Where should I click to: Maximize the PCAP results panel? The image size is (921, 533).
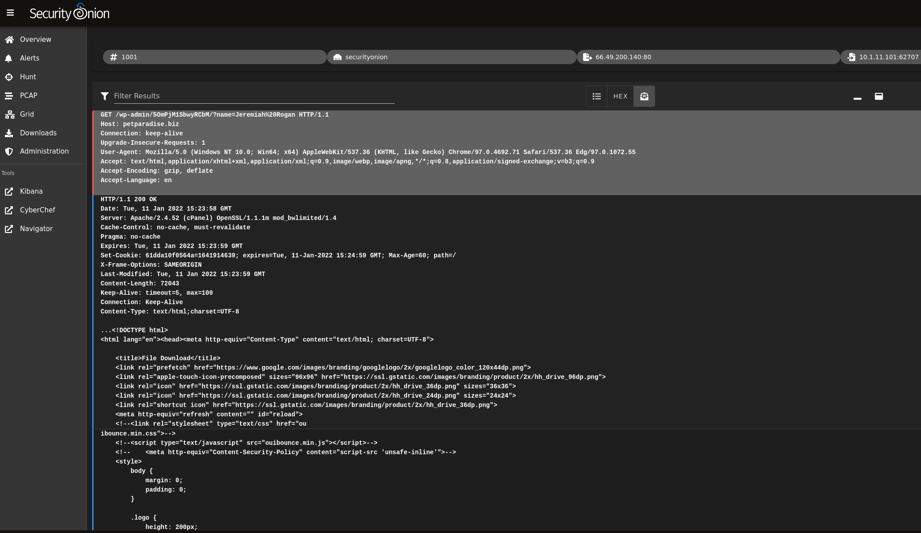879,96
